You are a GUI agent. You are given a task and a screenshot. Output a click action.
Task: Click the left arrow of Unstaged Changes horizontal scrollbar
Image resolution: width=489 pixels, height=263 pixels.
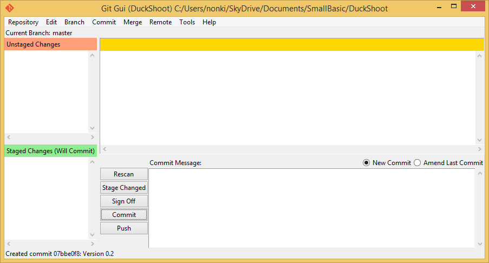click(x=9, y=137)
